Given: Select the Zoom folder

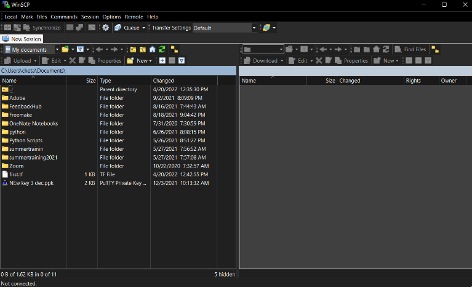Looking at the screenshot, I should [x=13, y=166].
